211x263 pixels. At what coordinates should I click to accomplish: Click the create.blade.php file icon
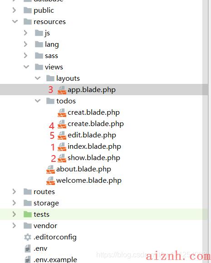pos(62,124)
